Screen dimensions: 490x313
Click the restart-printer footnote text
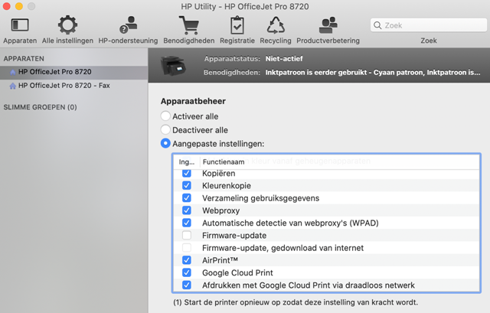pos(296,302)
